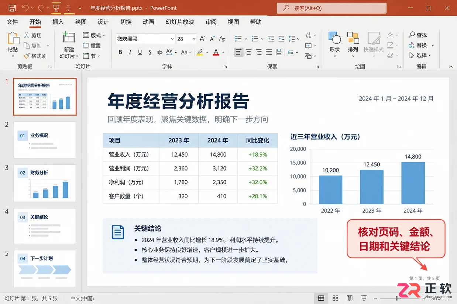Switch to reading view in status bar
The width and height of the screenshot is (457, 304).
pos(350,298)
